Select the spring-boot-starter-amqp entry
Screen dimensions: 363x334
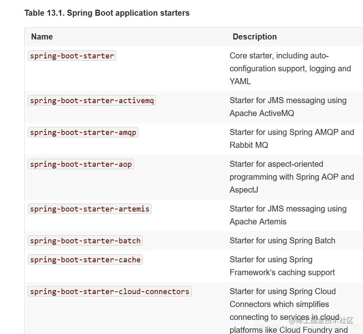point(83,133)
